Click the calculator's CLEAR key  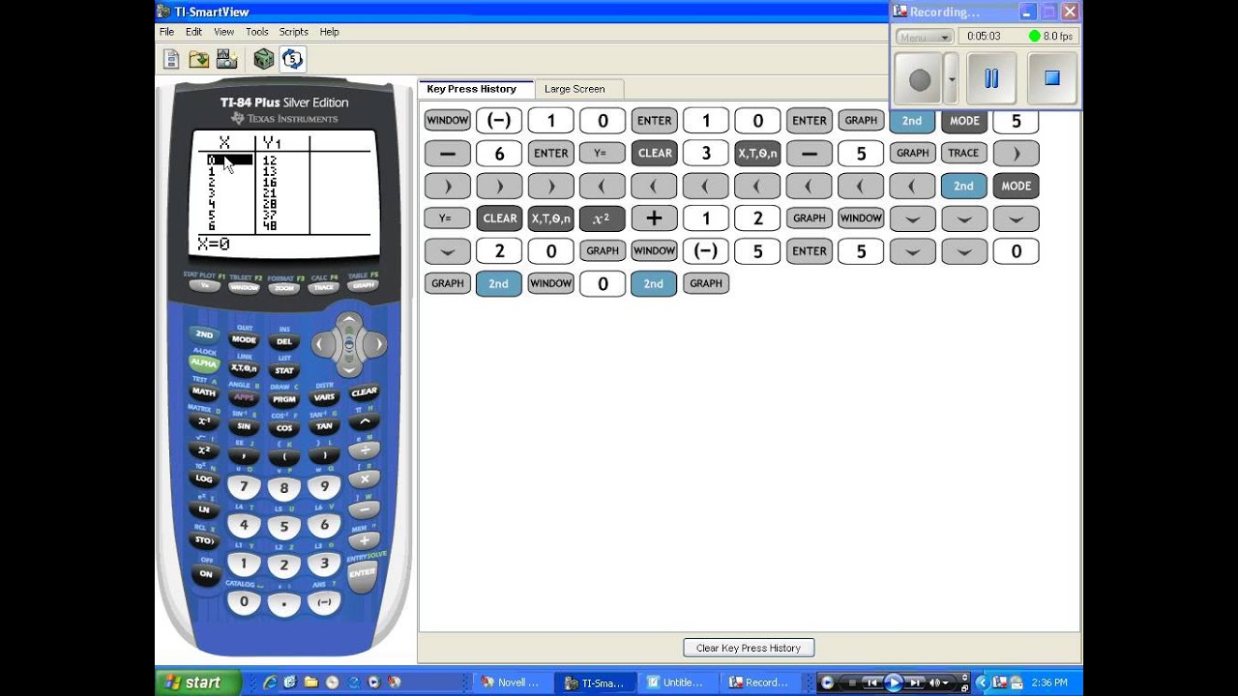click(x=365, y=392)
